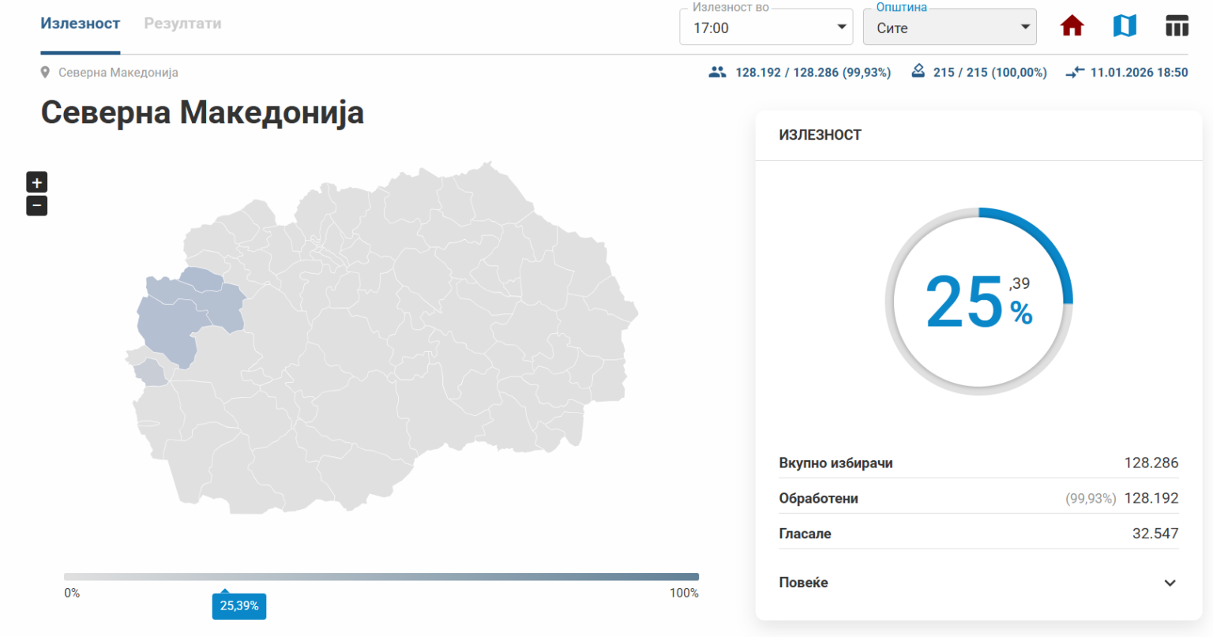This screenshot has width=1213, height=637.
Task: Click the Северна Македонија breadcrumb link
Action: [x=118, y=73]
